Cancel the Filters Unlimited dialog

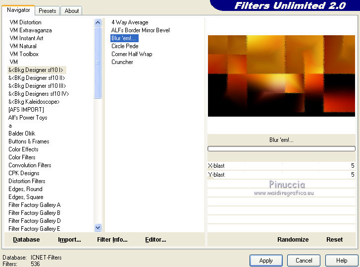[304, 261]
